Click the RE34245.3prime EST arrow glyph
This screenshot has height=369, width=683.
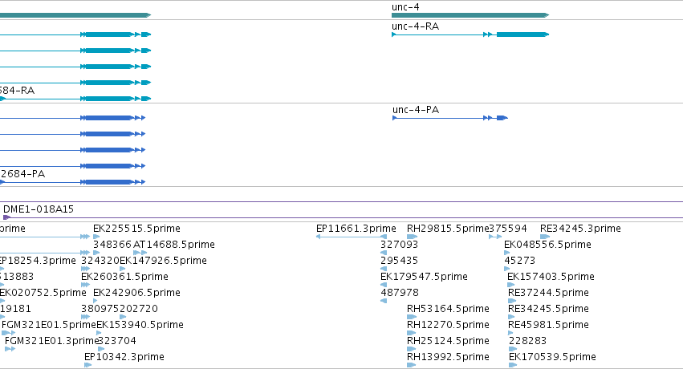545,237
